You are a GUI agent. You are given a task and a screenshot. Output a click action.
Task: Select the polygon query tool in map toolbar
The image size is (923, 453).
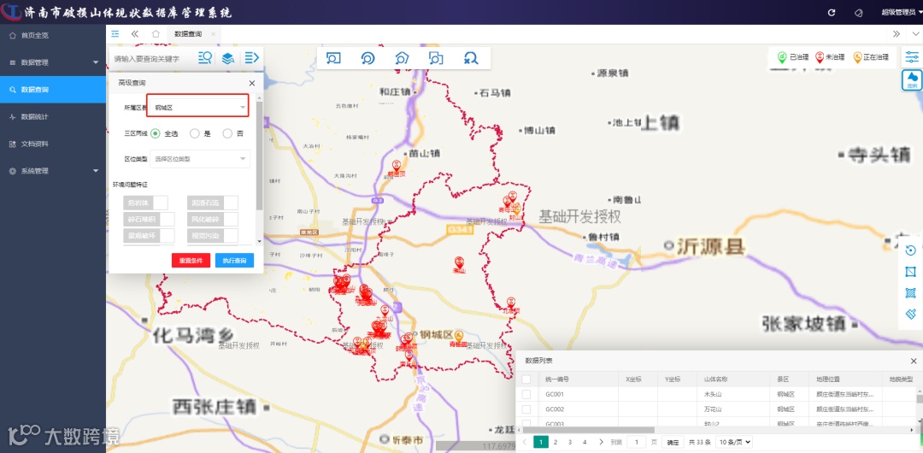coord(402,58)
